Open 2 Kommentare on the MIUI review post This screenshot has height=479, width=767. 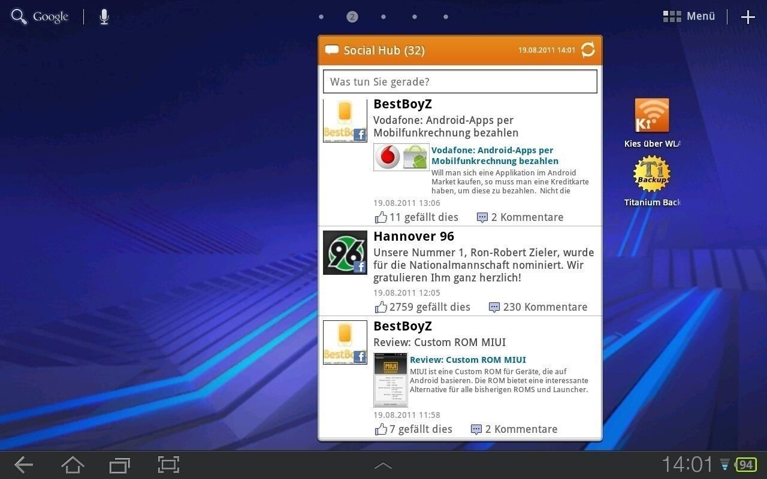(x=514, y=429)
